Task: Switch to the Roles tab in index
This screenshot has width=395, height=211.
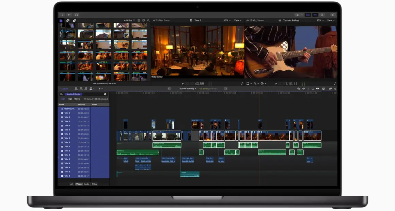Action: (x=77, y=99)
